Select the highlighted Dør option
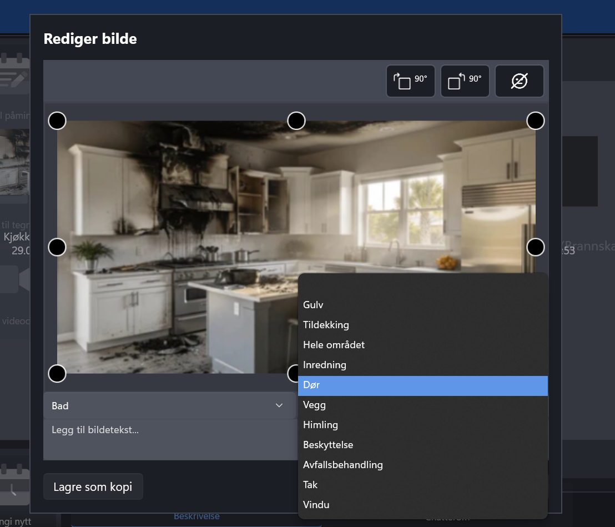Screen dimensions: 615x527 (423, 385)
